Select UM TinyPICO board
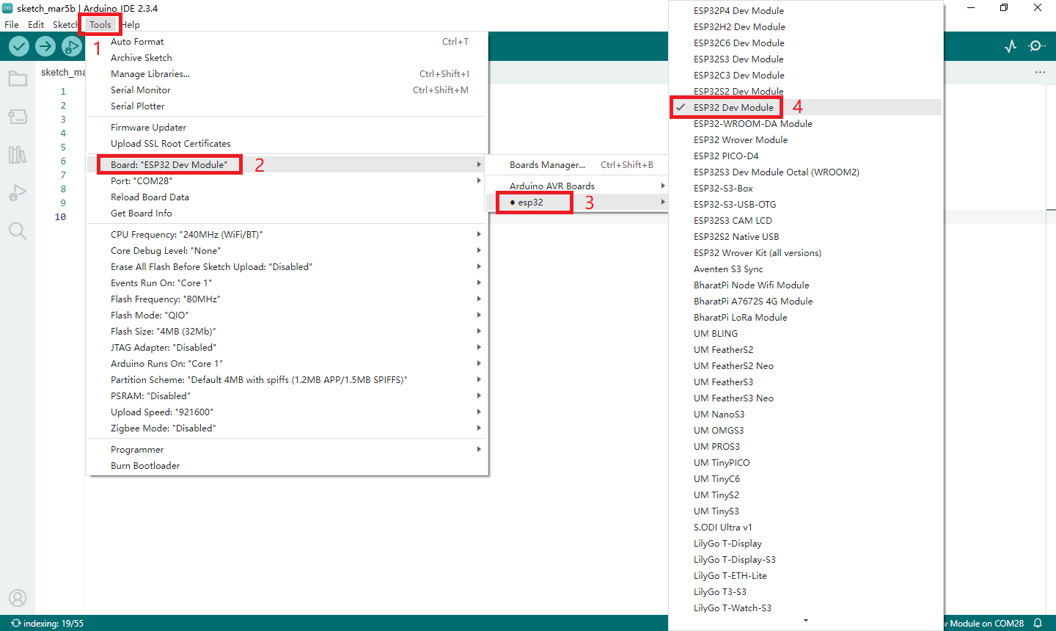The image size is (1056, 631). [806, 463]
